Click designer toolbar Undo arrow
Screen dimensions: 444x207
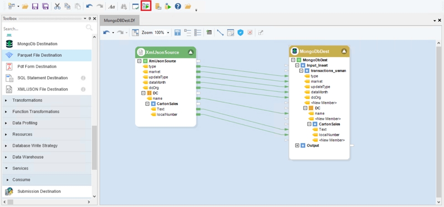[x=107, y=33]
